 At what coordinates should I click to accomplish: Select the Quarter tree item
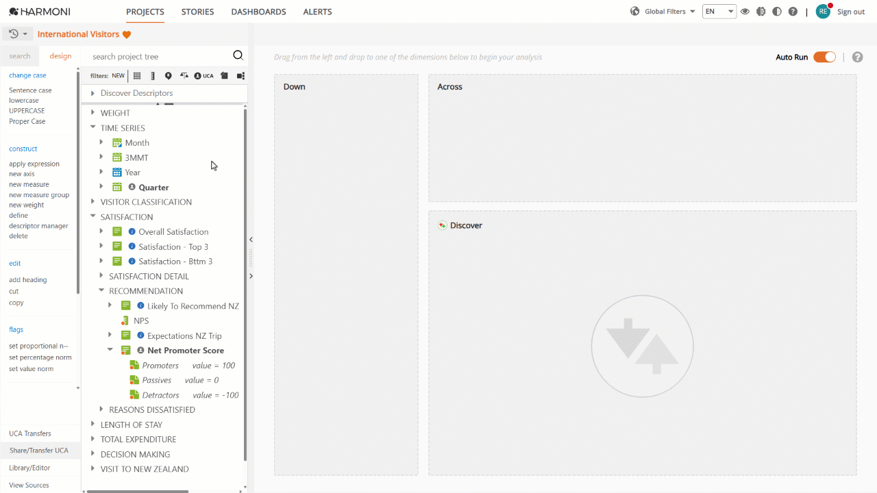click(x=153, y=188)
